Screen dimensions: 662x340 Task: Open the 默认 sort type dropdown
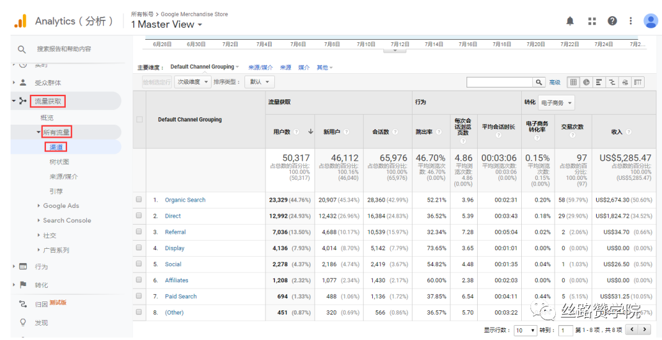click(x=259, y=82)
